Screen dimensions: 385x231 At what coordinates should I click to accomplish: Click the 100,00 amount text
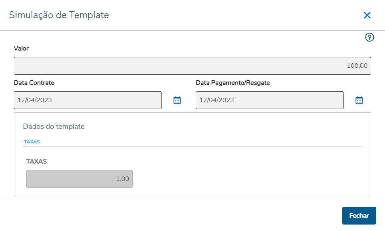tap(357, 66)
